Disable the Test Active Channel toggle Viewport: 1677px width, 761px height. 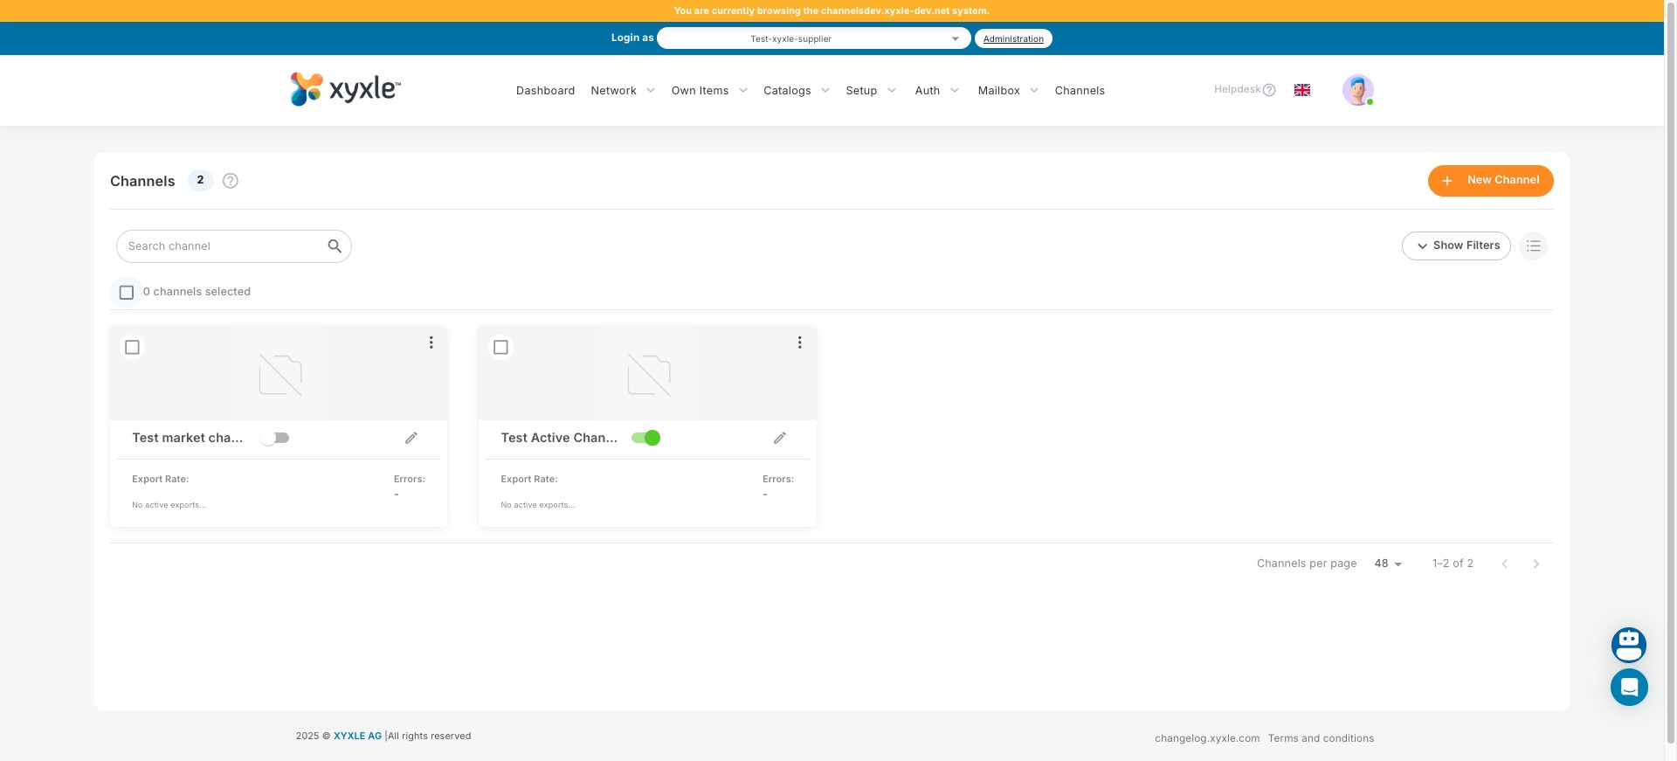tap(646, 438)
